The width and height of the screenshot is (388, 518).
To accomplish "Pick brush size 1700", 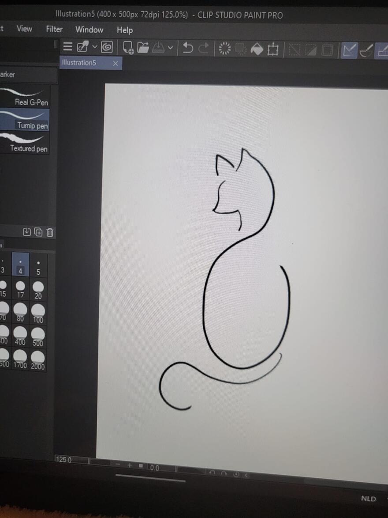I will pyautogui.click(x=20, y=359).
